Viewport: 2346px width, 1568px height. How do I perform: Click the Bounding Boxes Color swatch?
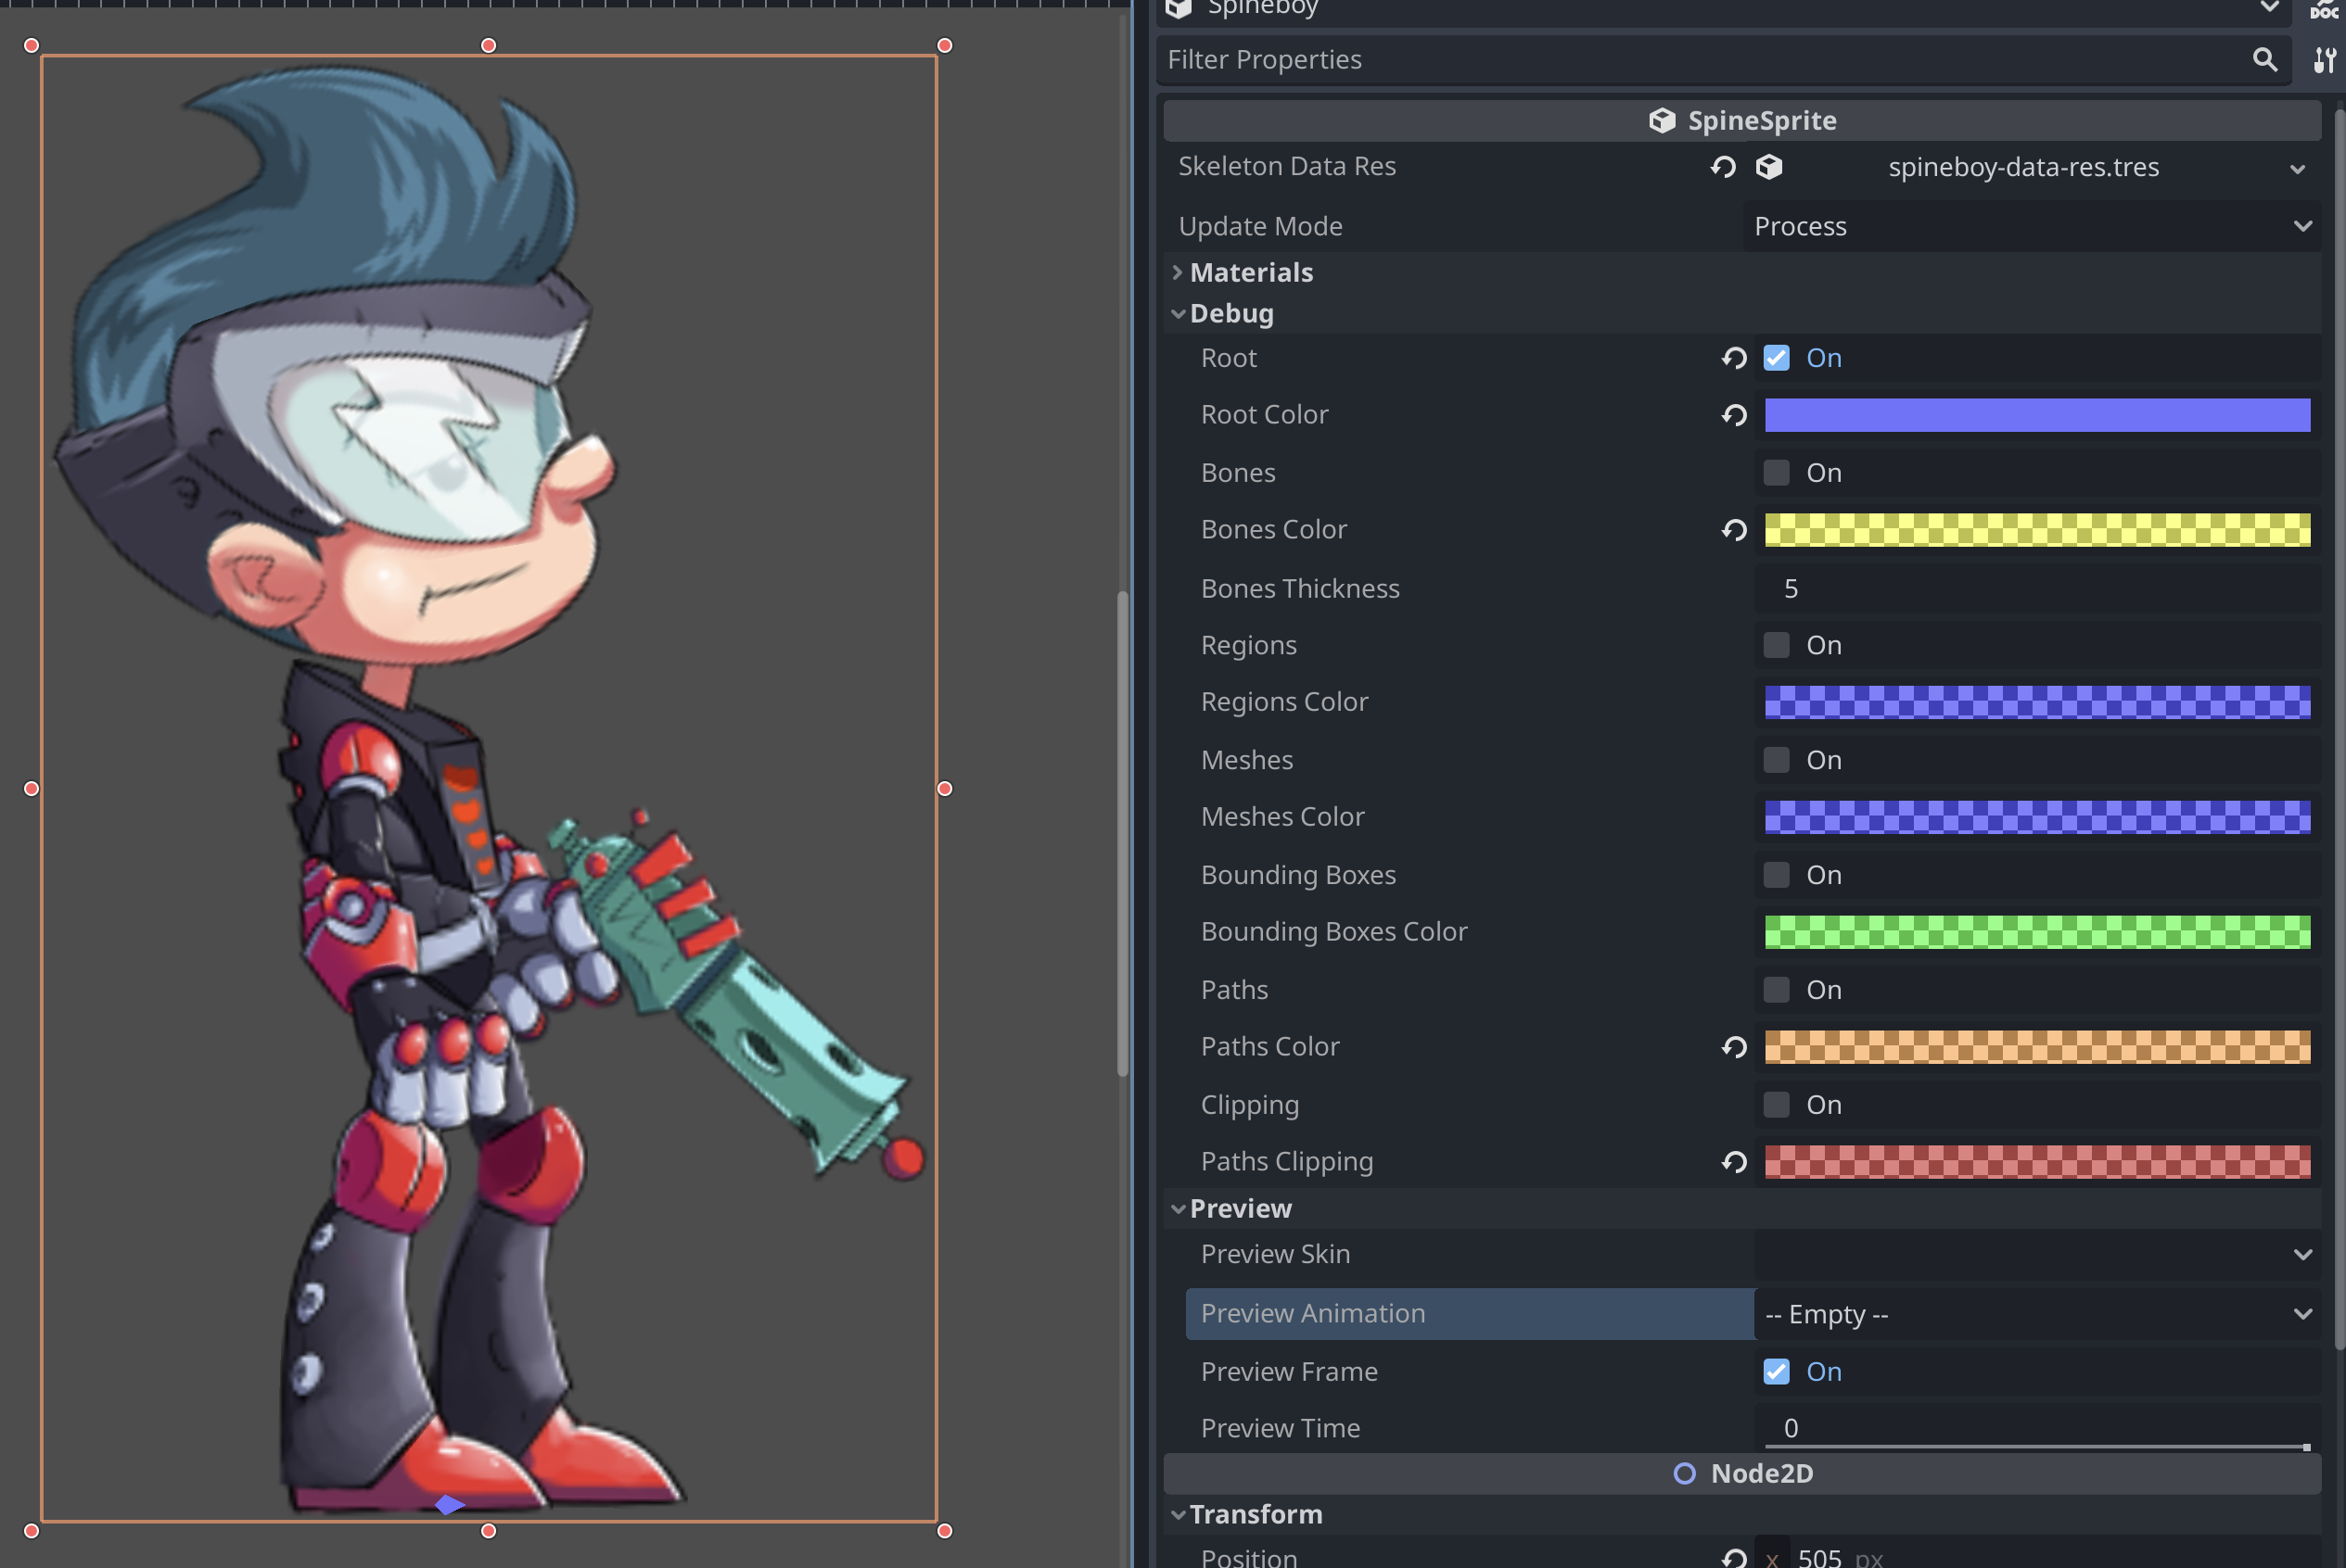coord(2036,931)
